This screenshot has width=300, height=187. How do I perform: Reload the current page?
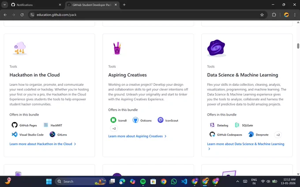(22, 15)
